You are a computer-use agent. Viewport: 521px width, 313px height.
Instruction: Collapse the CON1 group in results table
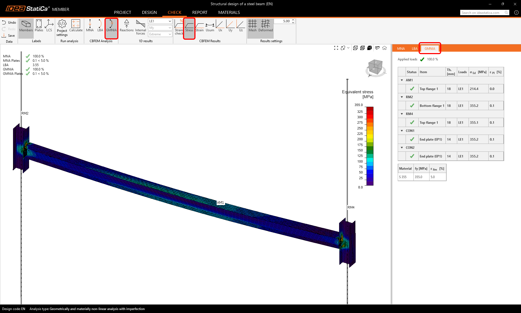402,131
